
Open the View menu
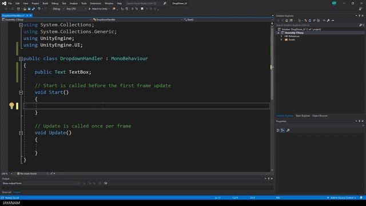point(25,3)
